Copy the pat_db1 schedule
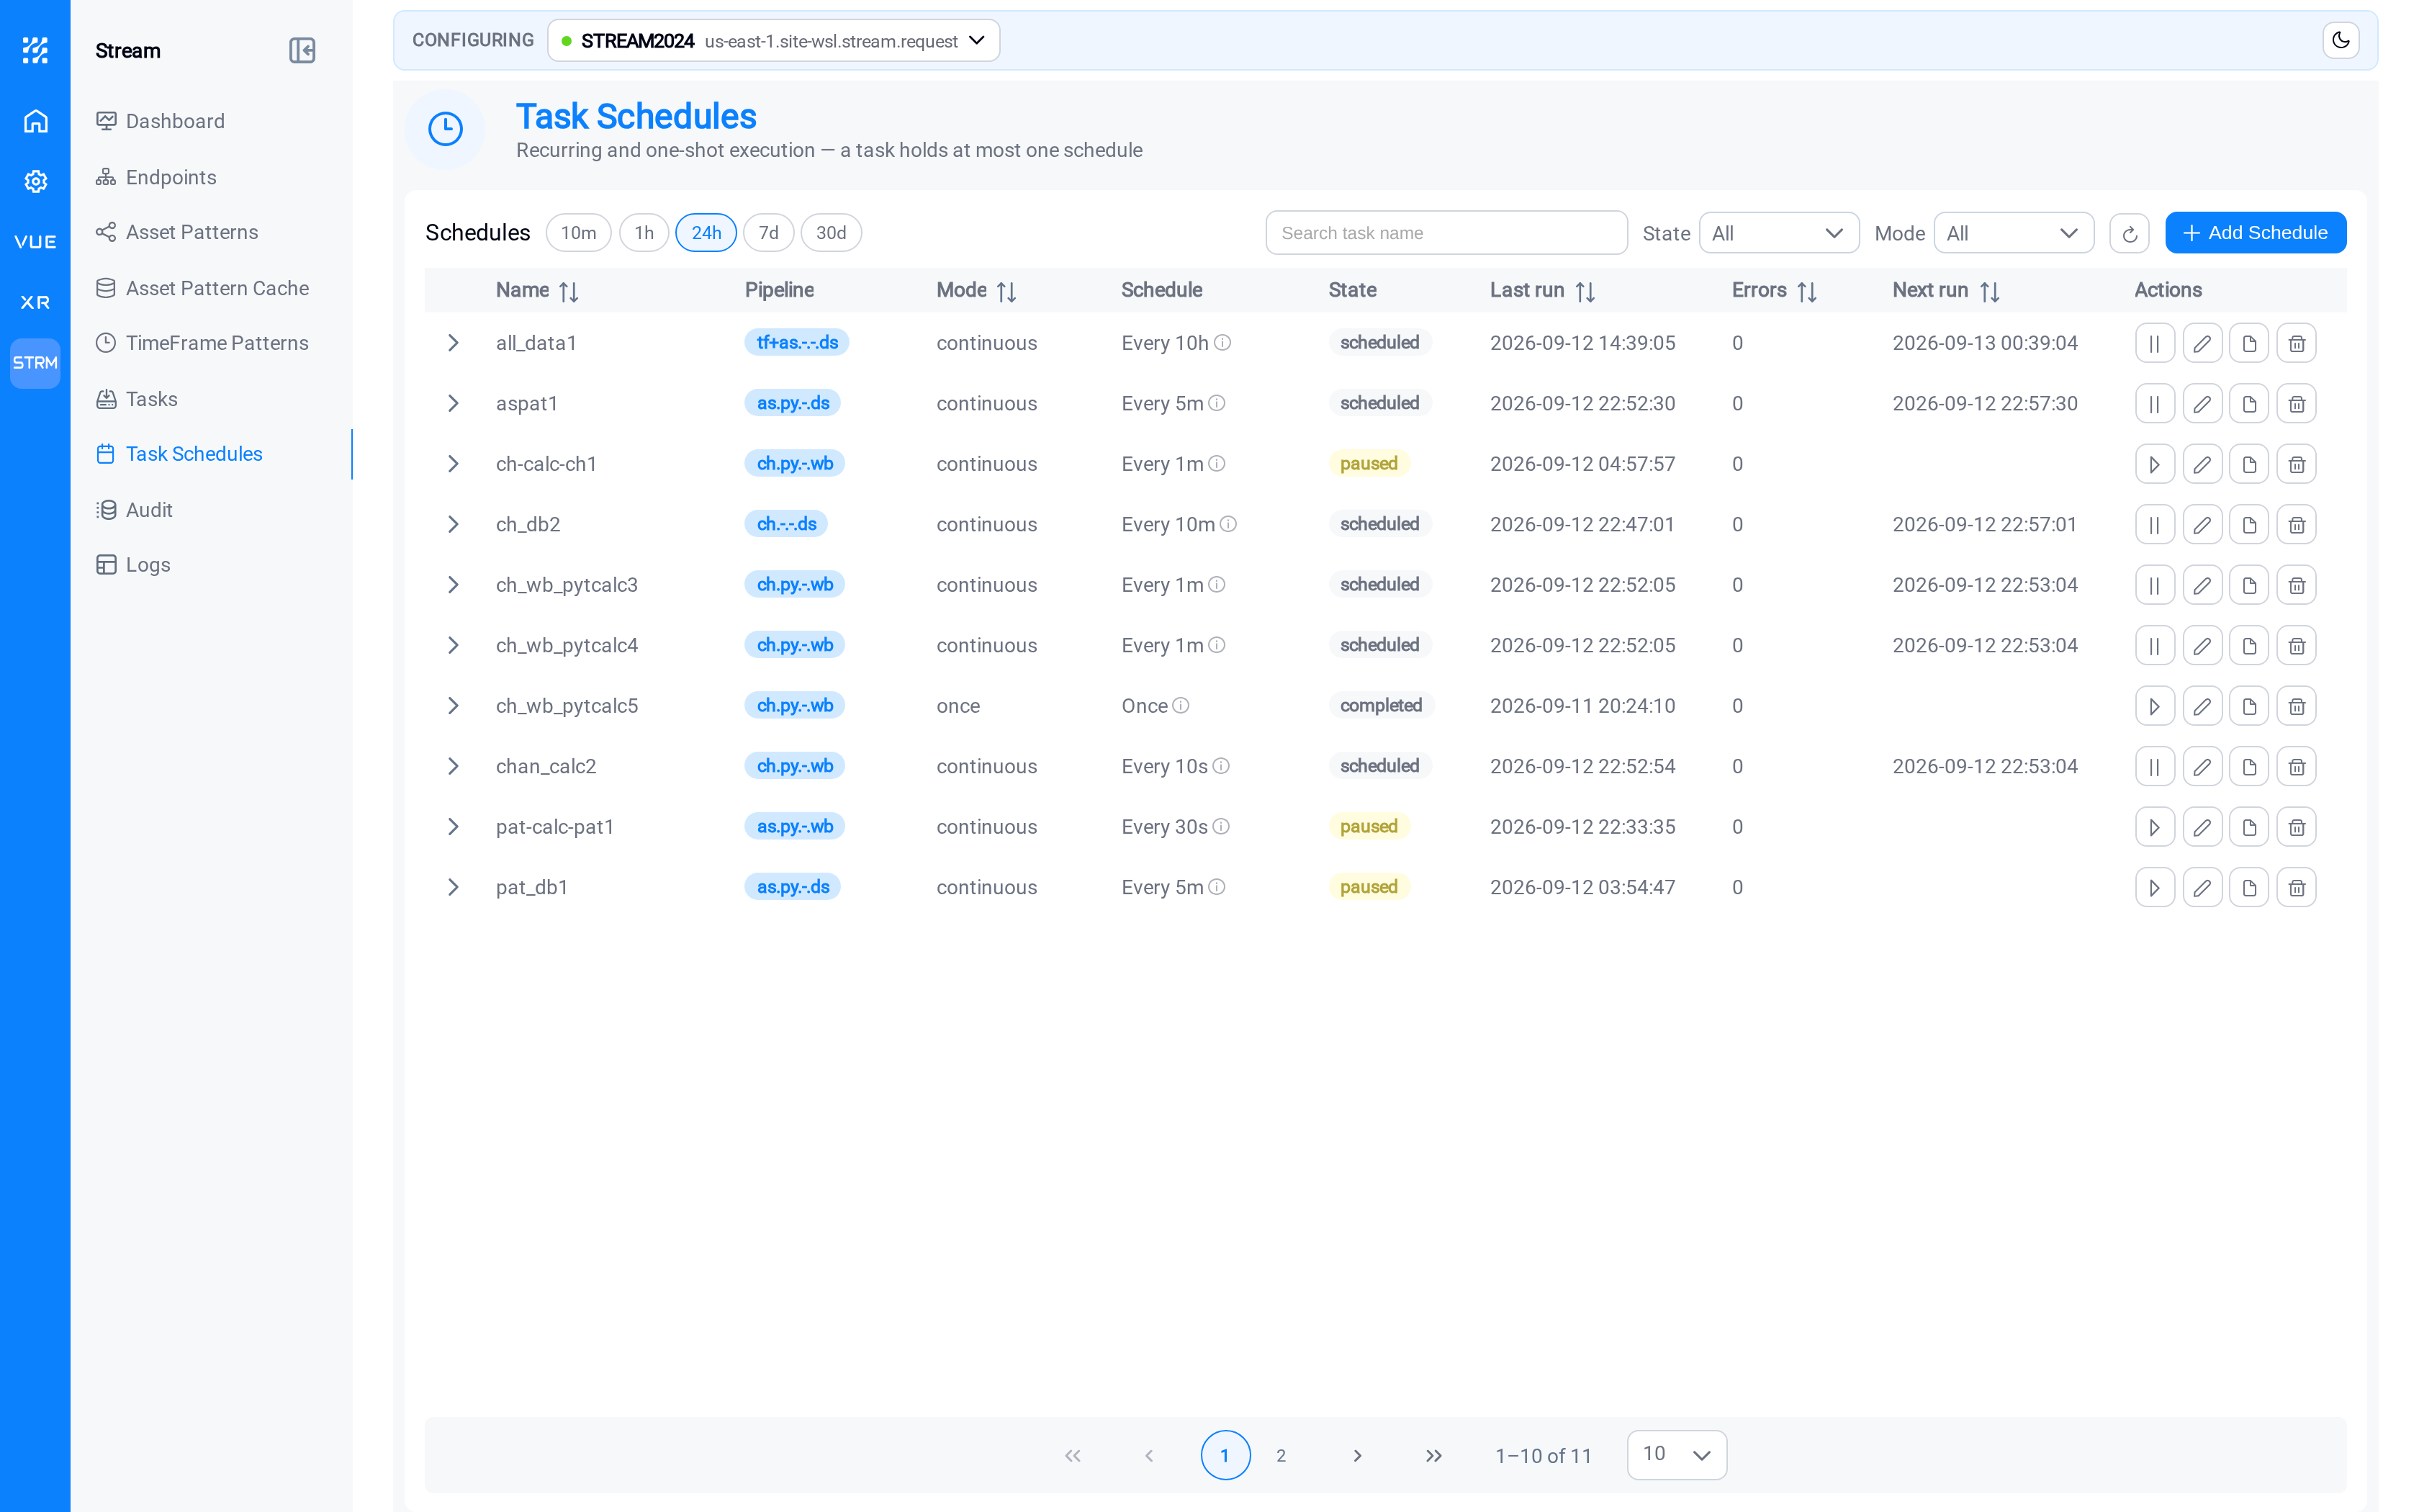Image resolution: width=2419 pixels, height=1512 pixels. click(x=2249, y=888)
